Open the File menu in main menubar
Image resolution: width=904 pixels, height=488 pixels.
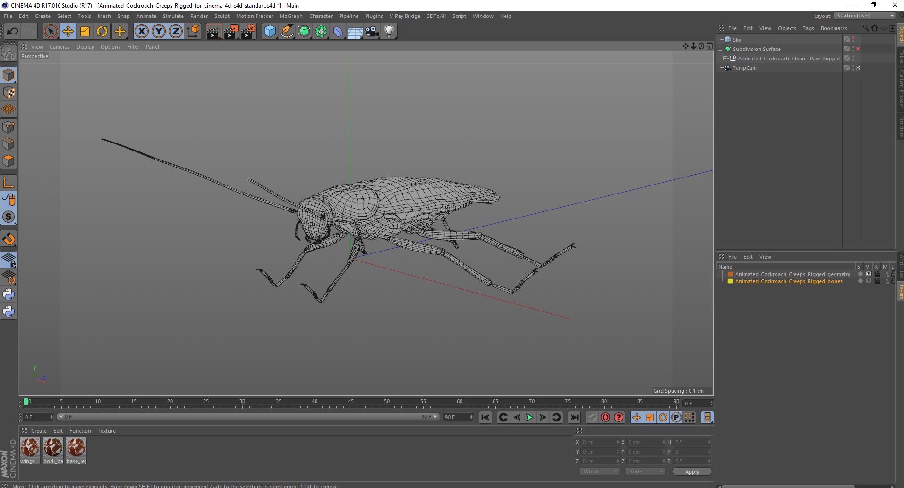(8, 16)
